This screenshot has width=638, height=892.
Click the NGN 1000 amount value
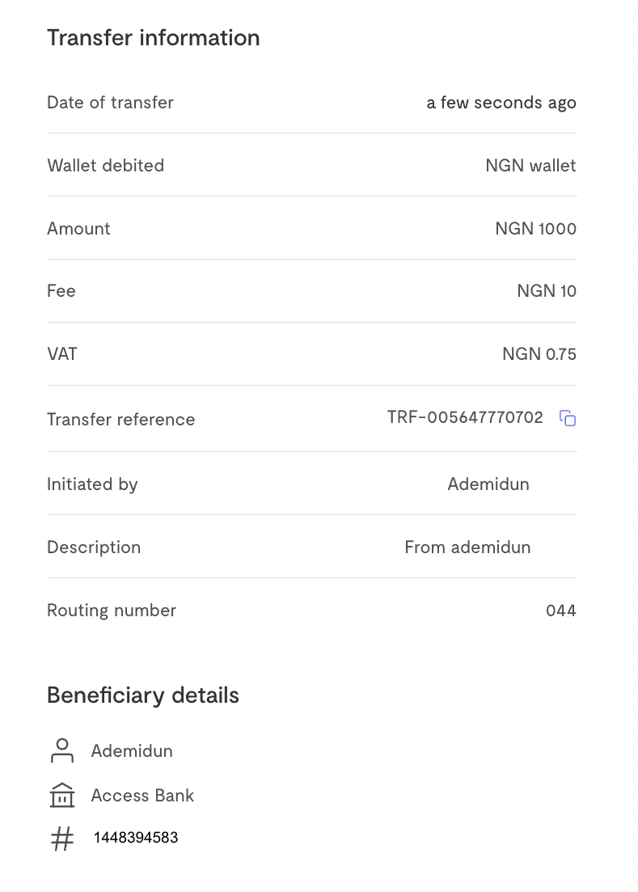point(535,229)
